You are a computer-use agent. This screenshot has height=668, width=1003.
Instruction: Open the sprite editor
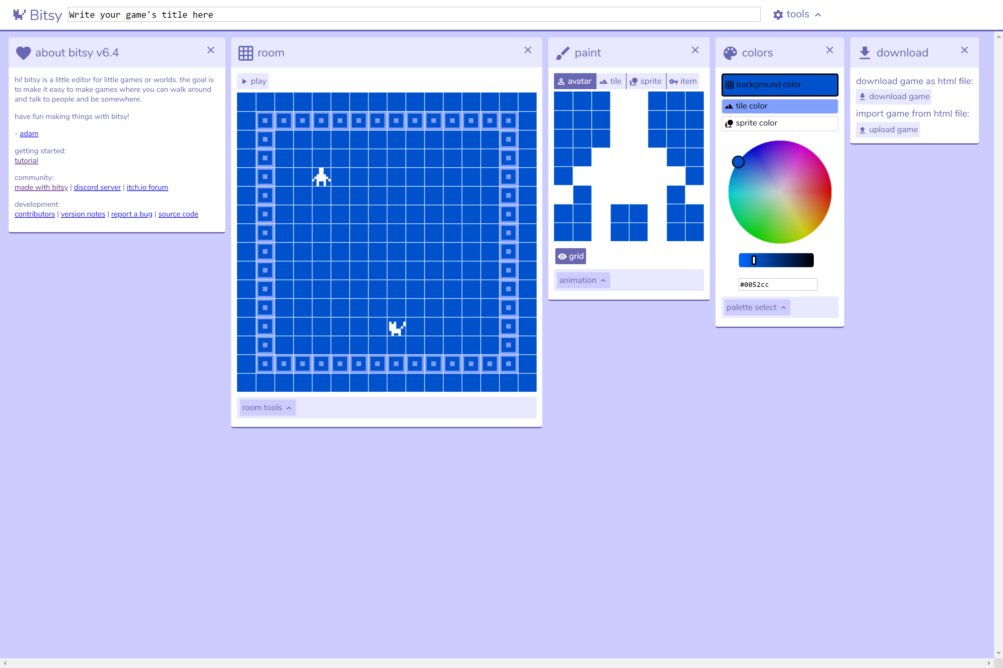pos(646,81)
